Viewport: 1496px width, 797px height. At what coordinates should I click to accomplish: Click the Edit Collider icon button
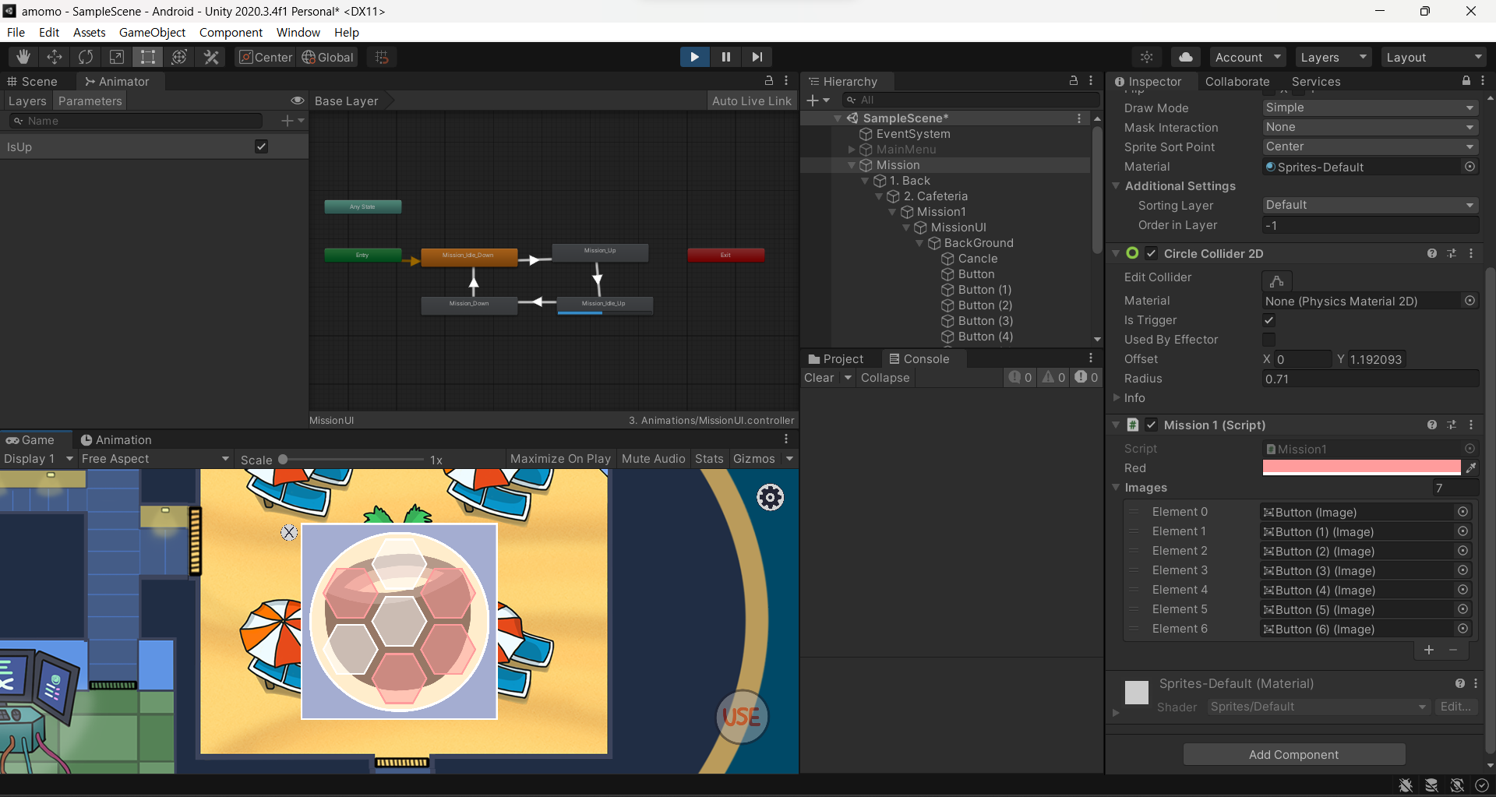(x=1277, y=280)
